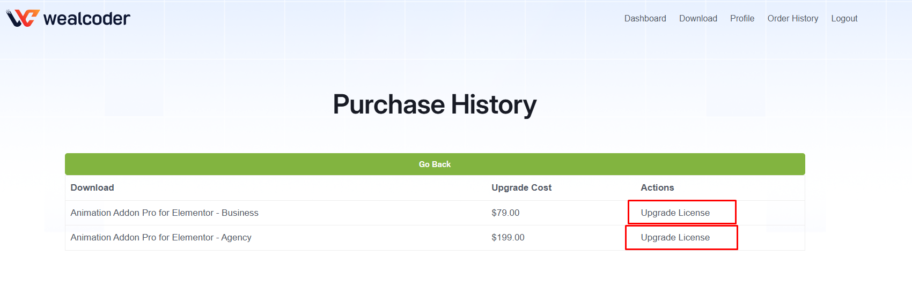Image resolution: width=912 pixels, height=294 pixels.
Task: Click the green Go Back button
Action: [435, 164]
